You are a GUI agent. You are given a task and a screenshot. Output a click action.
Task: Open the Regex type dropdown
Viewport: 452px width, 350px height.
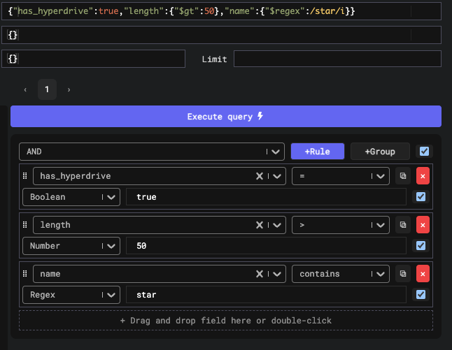(x=71, y=295)
